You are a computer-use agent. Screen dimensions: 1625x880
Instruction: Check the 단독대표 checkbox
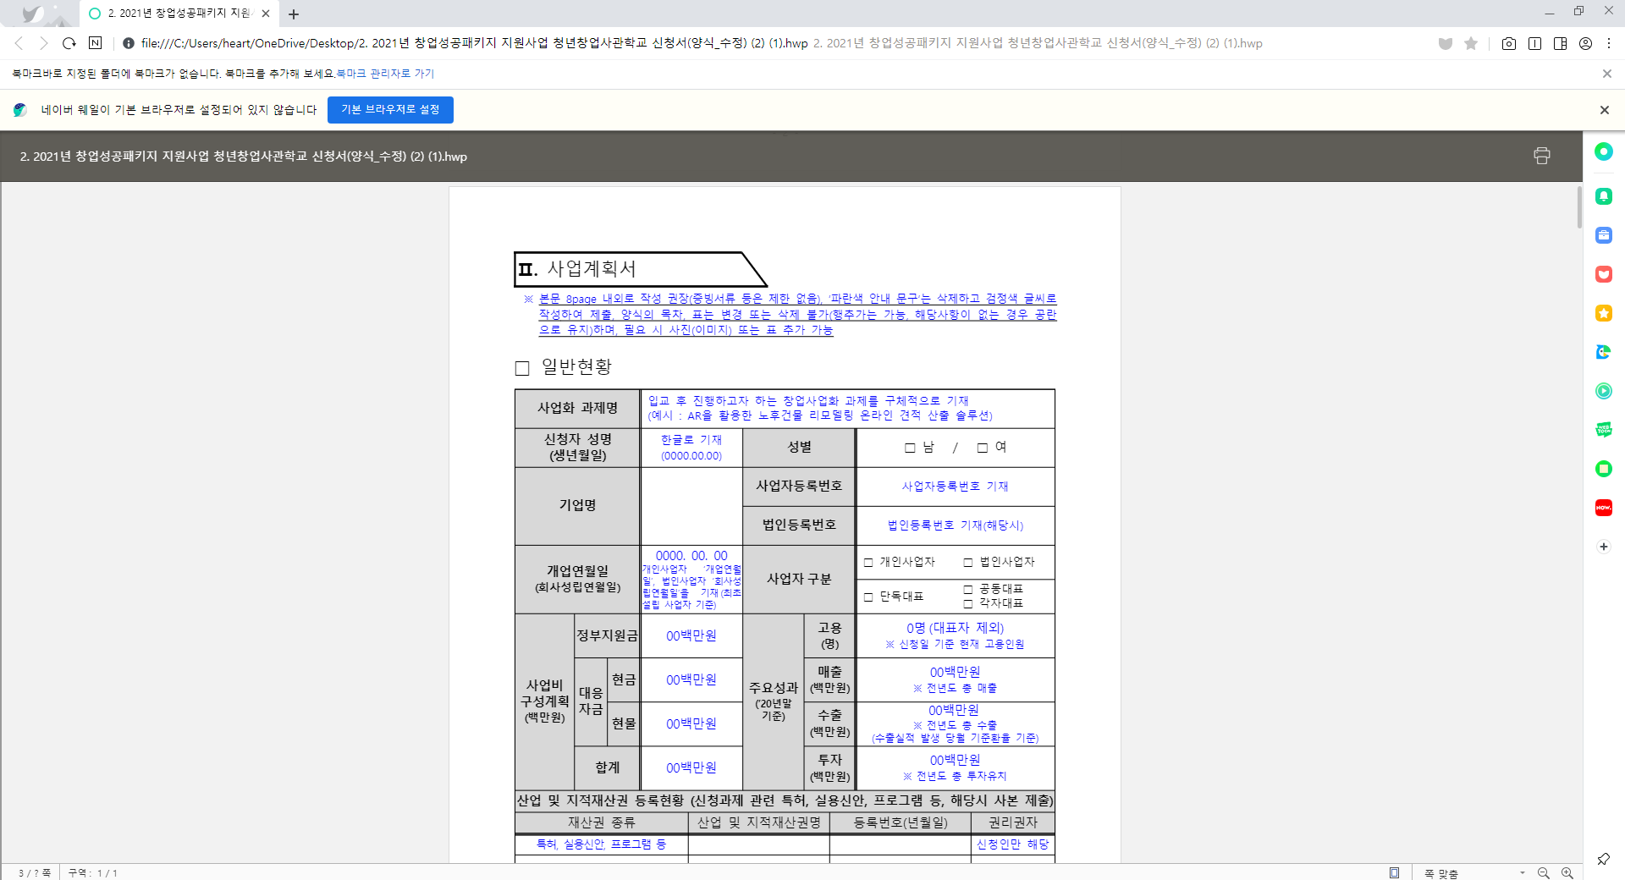click(x=868, y=597)
